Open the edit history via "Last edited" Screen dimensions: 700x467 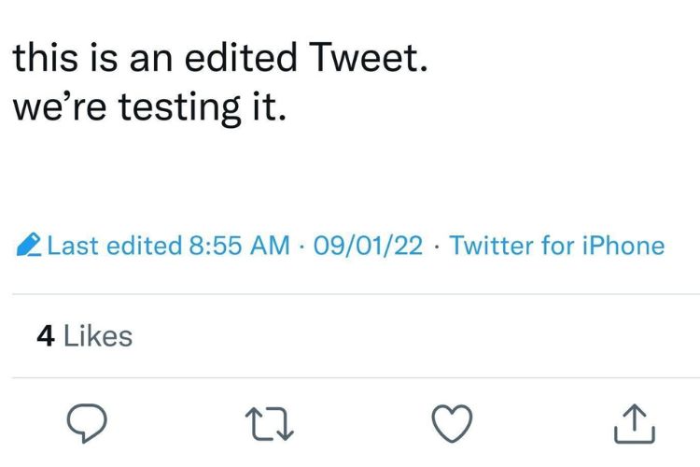point(114,247)
